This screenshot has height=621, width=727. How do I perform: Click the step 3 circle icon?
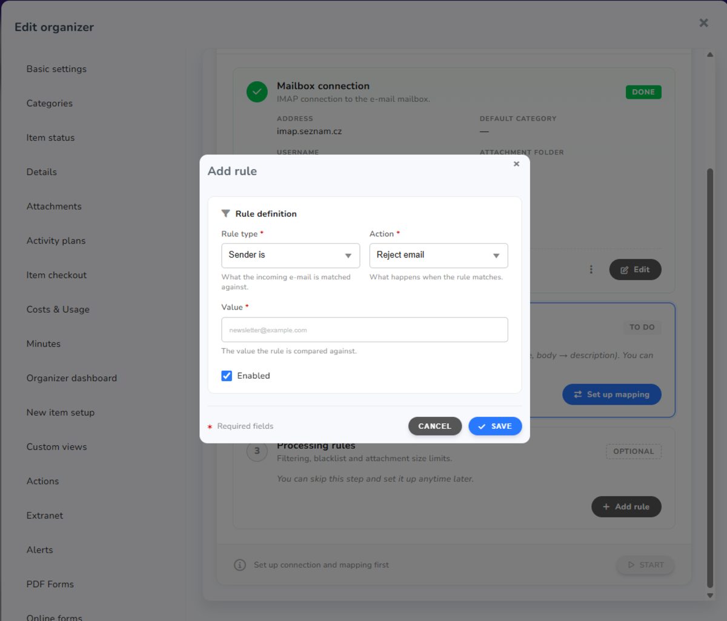(x=257, y=451)
